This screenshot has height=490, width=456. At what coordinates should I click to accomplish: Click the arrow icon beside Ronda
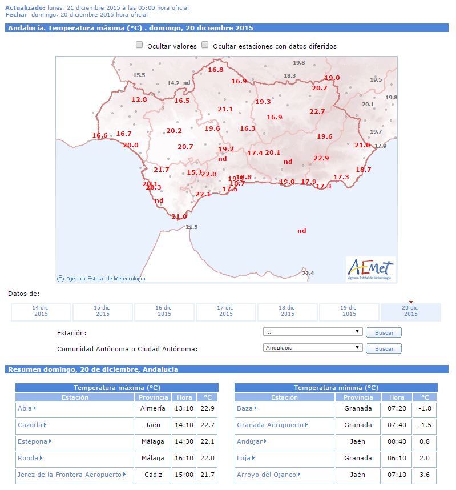[x=42, y=458]
